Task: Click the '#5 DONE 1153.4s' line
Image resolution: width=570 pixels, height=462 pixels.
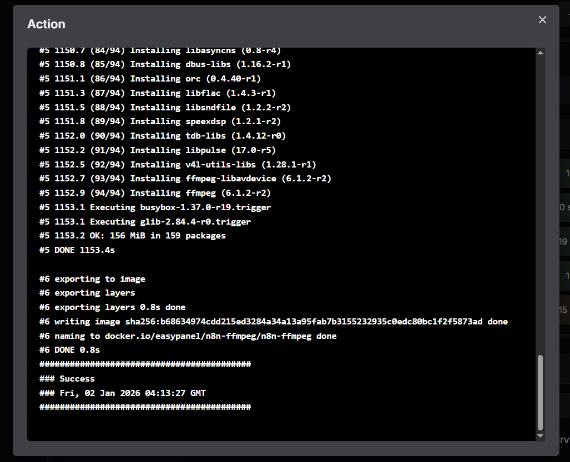Action: click(77, 250)
